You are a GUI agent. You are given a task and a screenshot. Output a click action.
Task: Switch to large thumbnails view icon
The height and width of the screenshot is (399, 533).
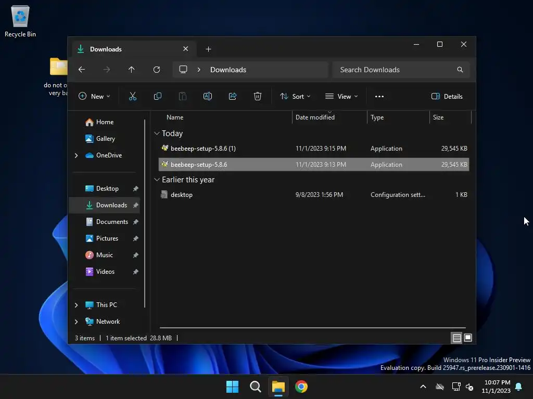468,338
